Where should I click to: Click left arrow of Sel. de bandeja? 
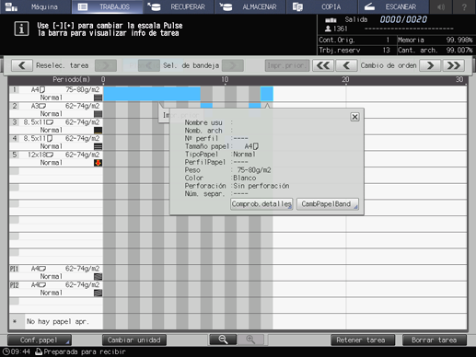point(149,65)
